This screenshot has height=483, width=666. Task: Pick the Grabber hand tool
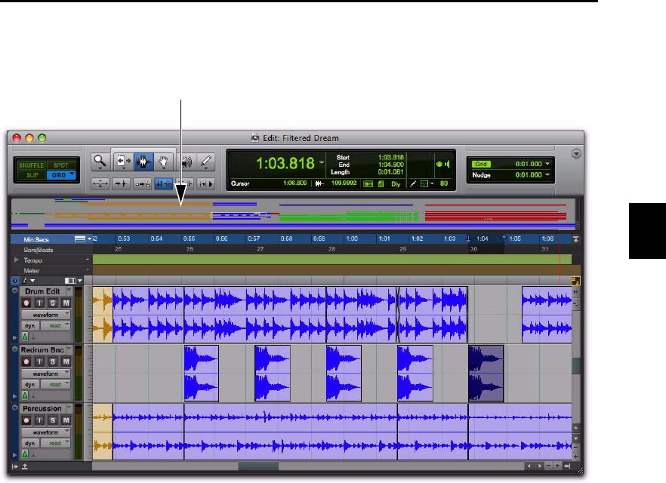click(164, 161)
